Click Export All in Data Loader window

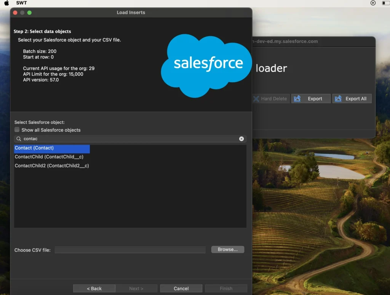click(352, 99)
